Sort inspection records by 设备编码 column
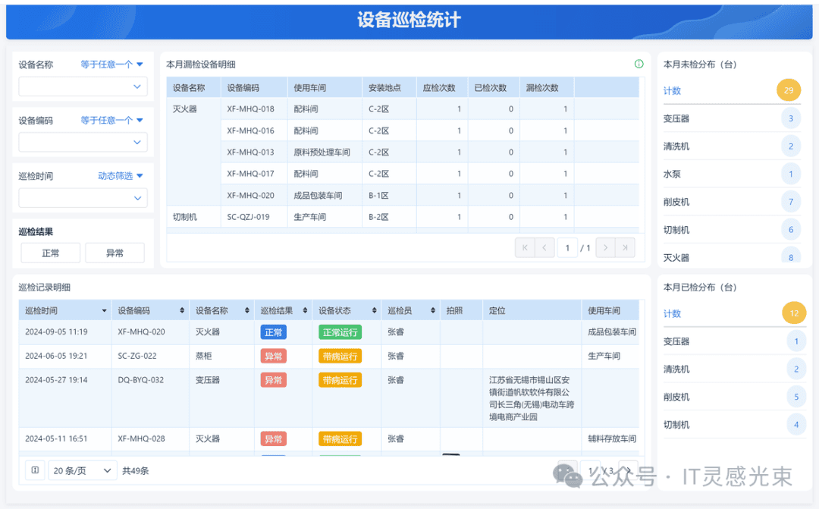 pos(182,310)
